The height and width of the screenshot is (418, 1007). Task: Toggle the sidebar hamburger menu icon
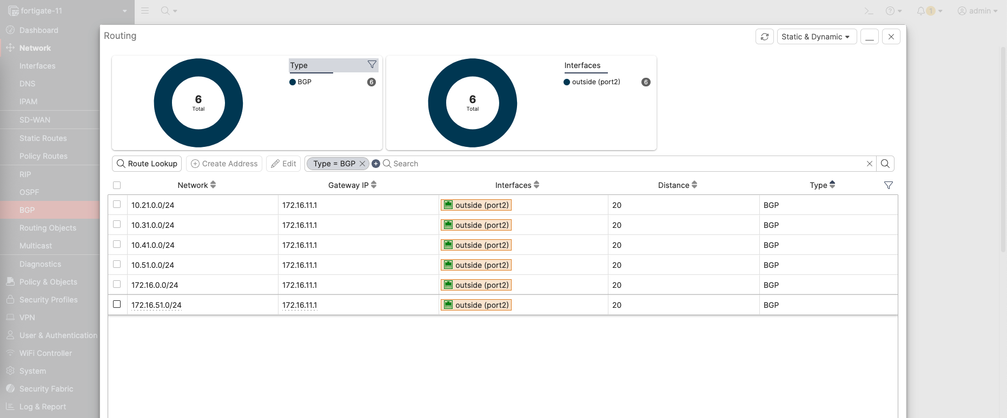coord(145,11)
